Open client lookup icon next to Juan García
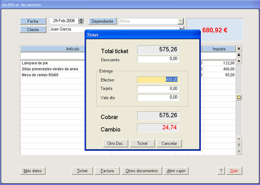This screenshot has height=185, width=260. tap(181, 29)
